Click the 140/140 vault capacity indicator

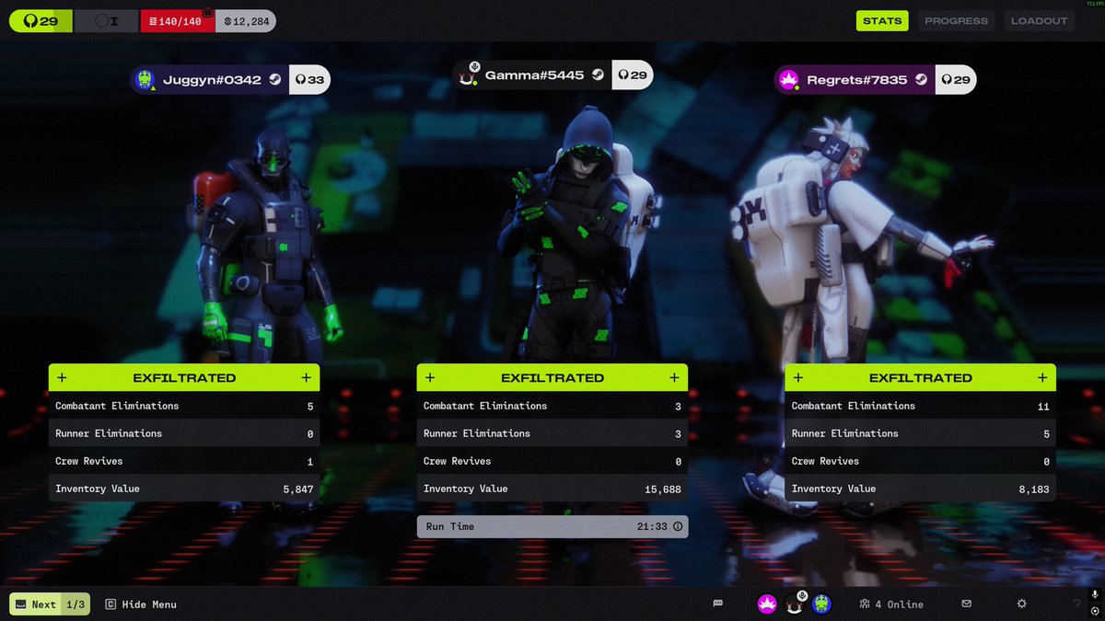pyautogui.click(x=177, y=20)
